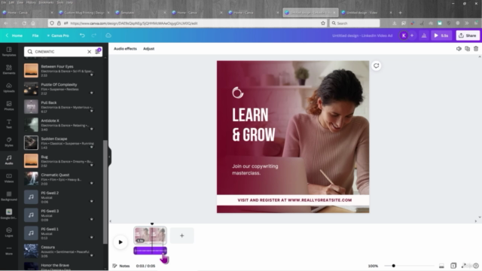Select the Cinematic Quest audio thumbnail
This screenshot has width=482, height=271.
pos(31,179)
